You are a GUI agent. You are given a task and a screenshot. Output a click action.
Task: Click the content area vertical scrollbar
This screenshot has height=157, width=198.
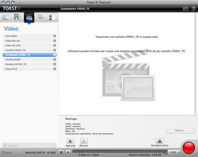click(196, 64)
